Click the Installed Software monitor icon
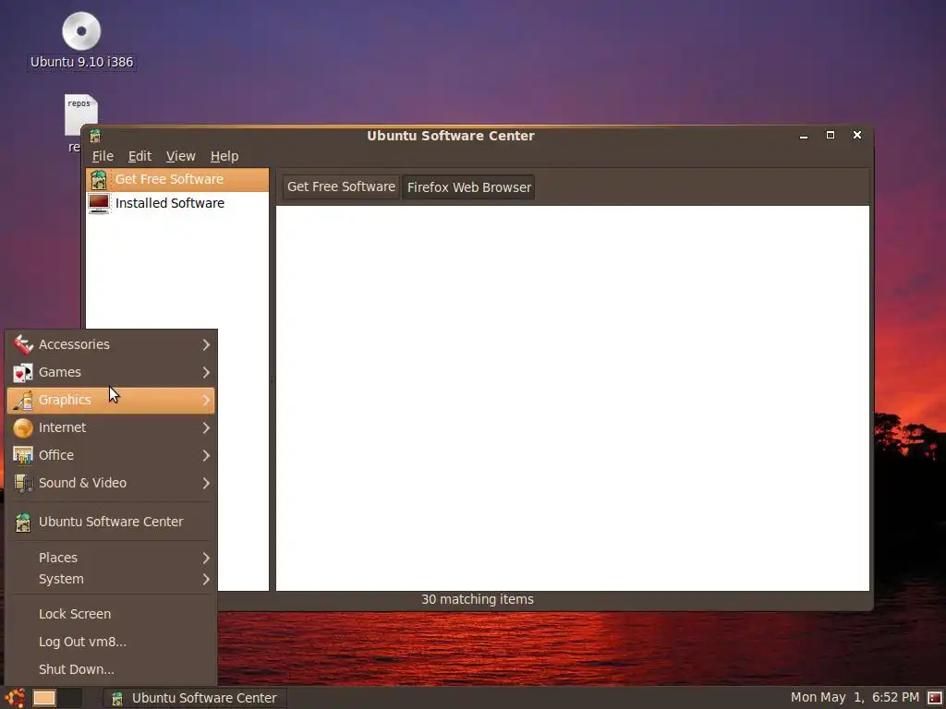The width and height of the screenshot is (946, 709). (99, 203)
